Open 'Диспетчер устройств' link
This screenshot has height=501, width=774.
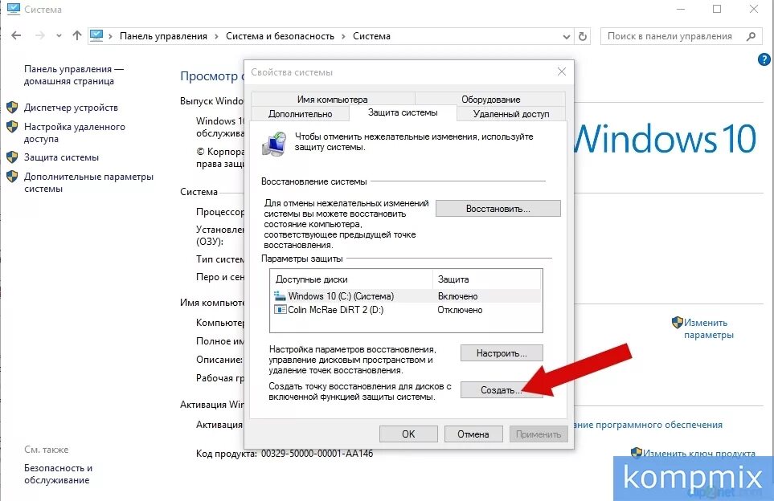[x=71, y=108]
